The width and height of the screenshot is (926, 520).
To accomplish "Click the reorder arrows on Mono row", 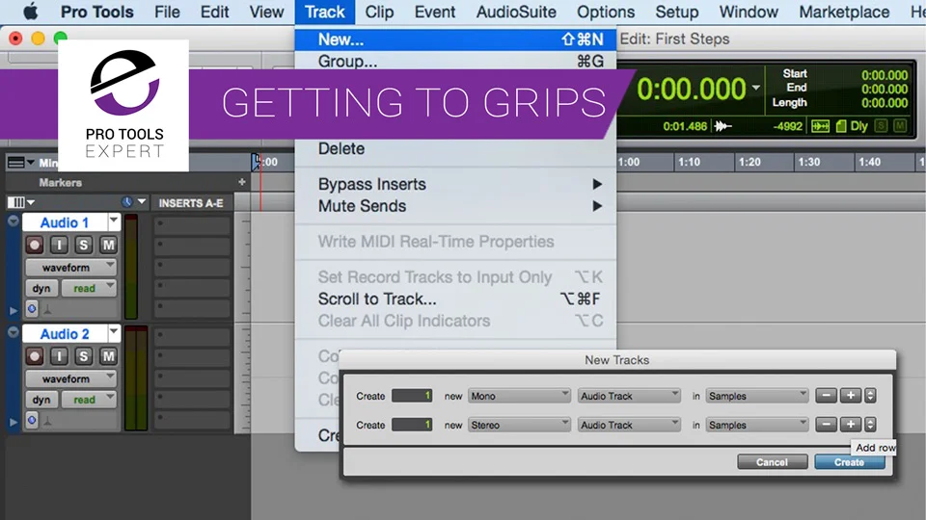I will pyautogui.click(x=870, y=396).
